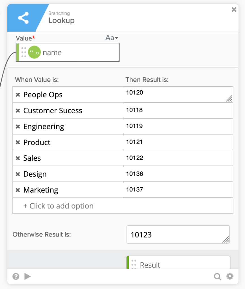Close the Lookup card
Screen dimensions: 245x289
coord(234,10)
